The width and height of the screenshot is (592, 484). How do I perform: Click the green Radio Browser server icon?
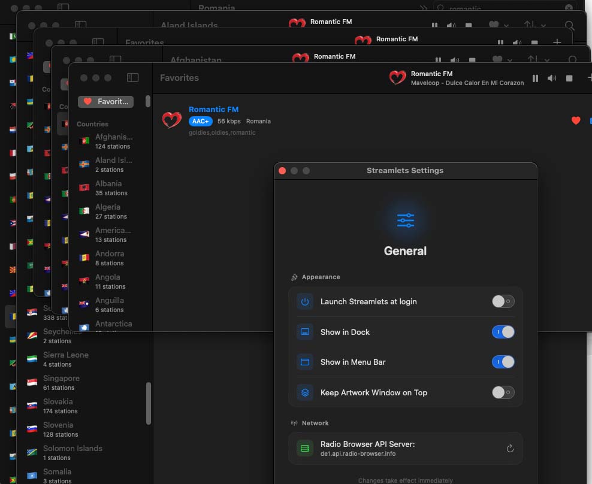[x=304, y=449]
